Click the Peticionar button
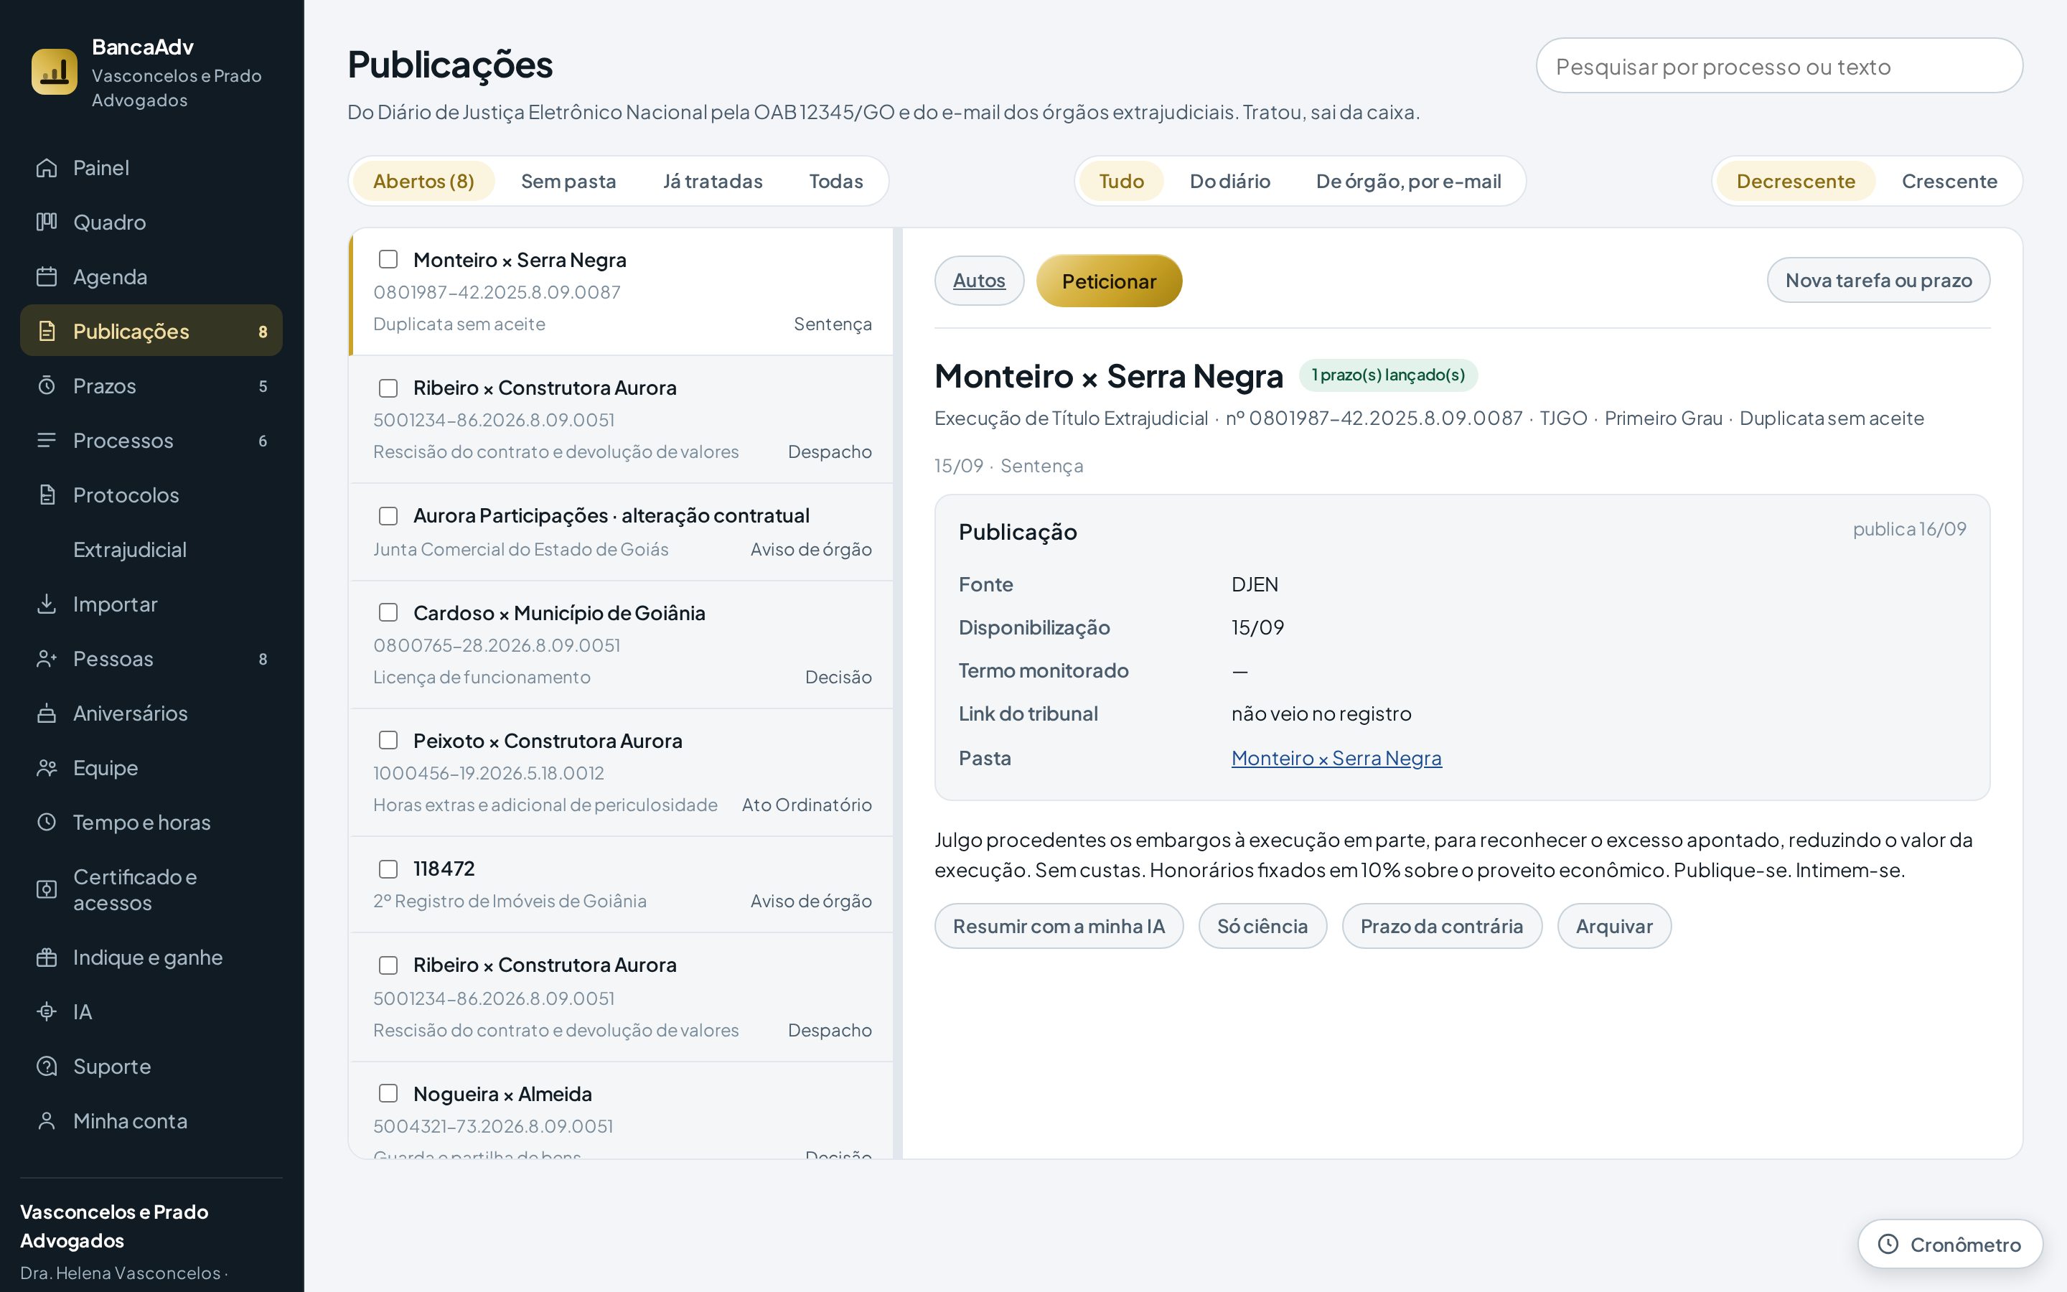 click(x=1109, y=281)
